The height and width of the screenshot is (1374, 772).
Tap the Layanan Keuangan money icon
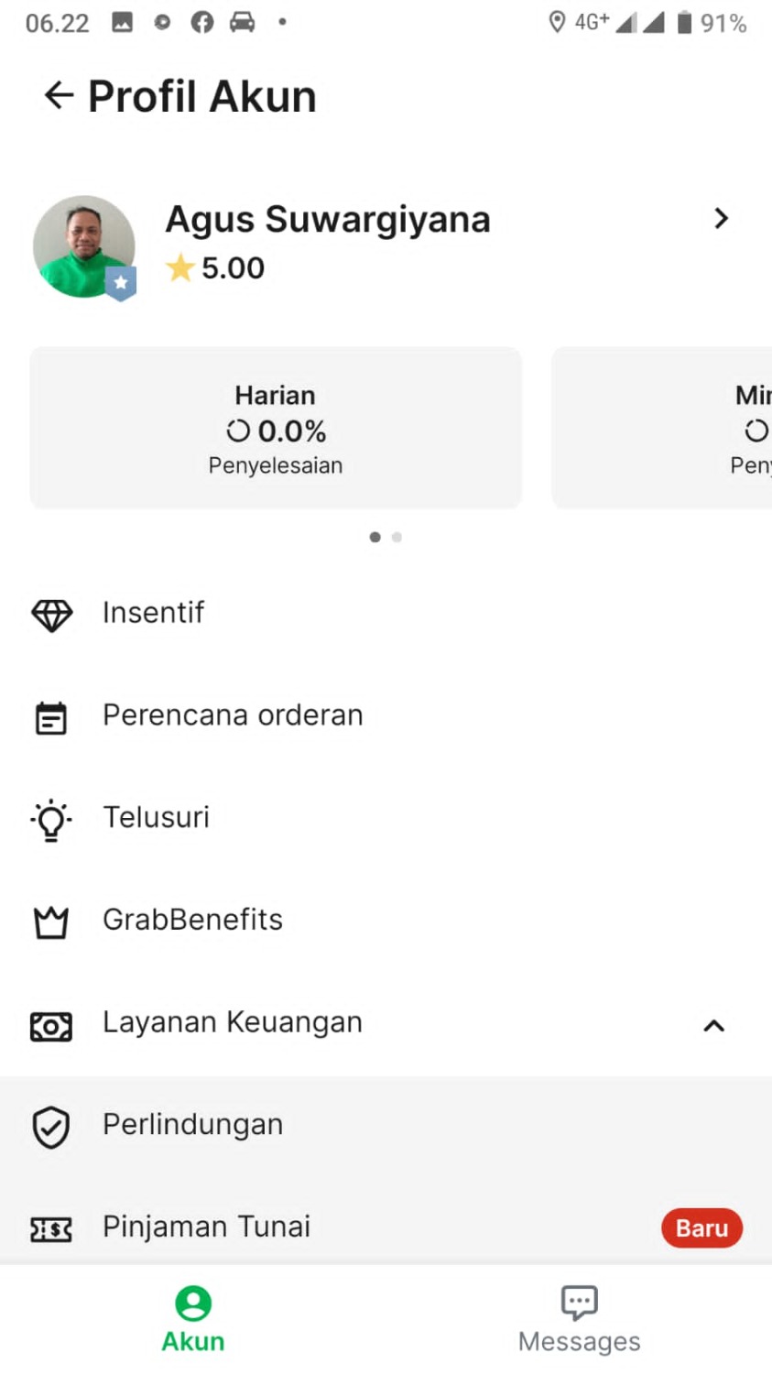[x=51, y=1026]
